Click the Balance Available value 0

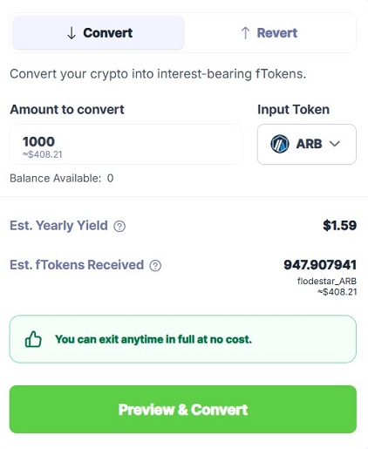pos(110,178)
